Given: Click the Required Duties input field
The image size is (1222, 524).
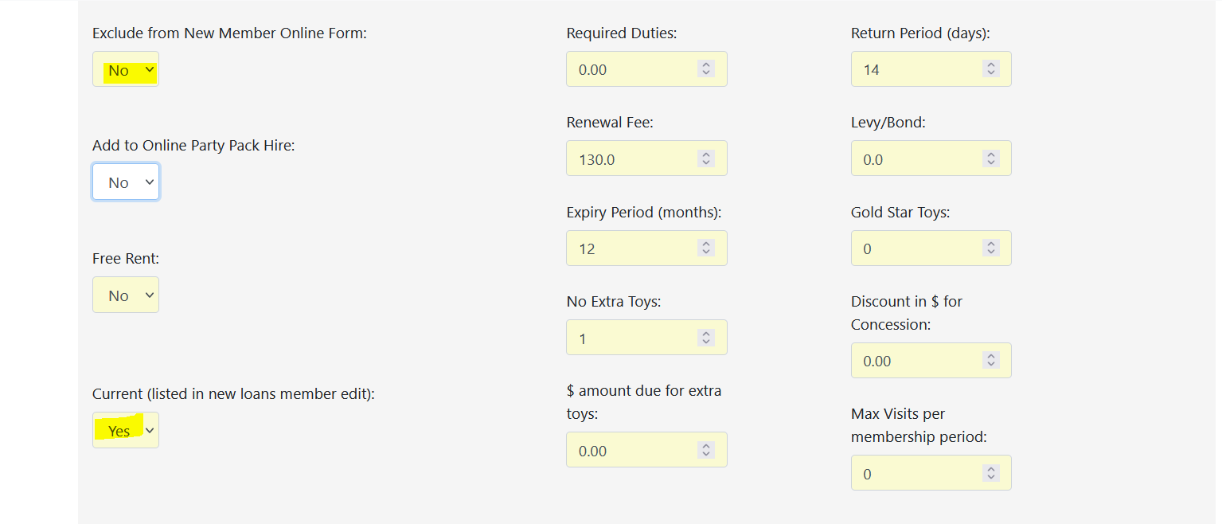Looking at the screenshot, I should [x=633, y=69].
